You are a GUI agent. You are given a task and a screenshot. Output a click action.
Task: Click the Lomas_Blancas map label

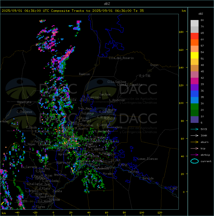148,159
